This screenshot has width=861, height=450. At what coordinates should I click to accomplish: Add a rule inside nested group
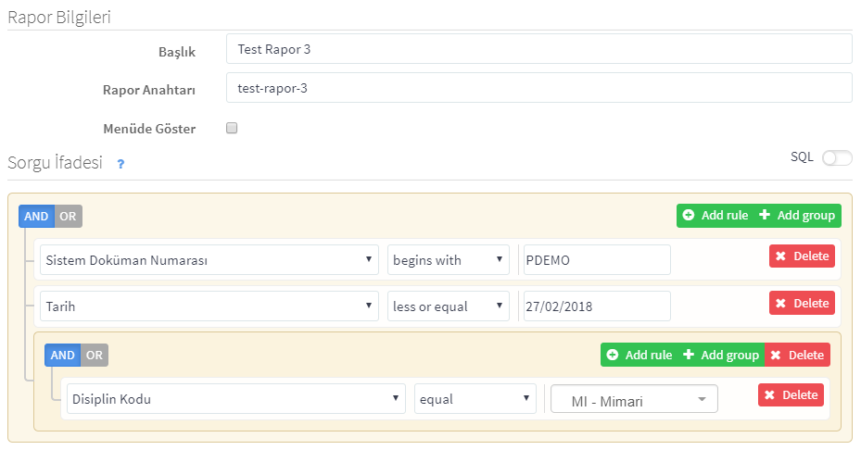click(639, 355)
